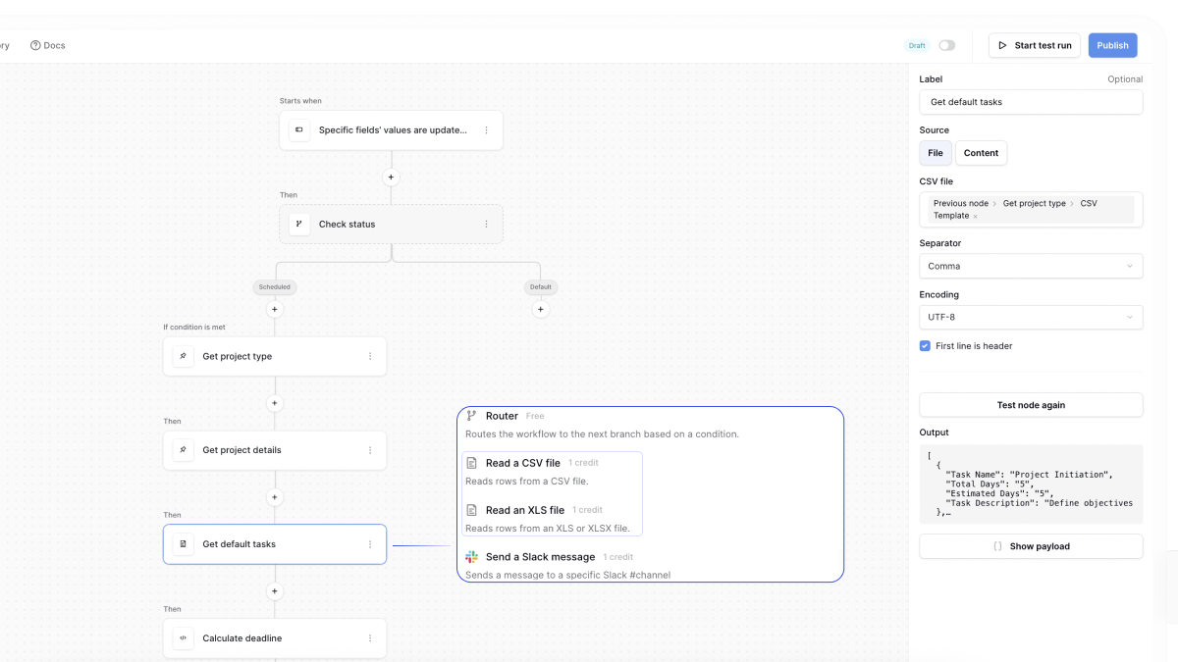The image size is (1178, 662).
Task: Click the trigger node icon for Specific fields' values
Action: [x=299, y=129]
